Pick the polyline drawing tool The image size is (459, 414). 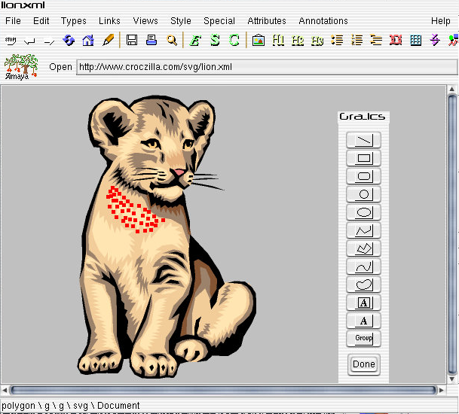pyautogui.click(x=363, y=230)
